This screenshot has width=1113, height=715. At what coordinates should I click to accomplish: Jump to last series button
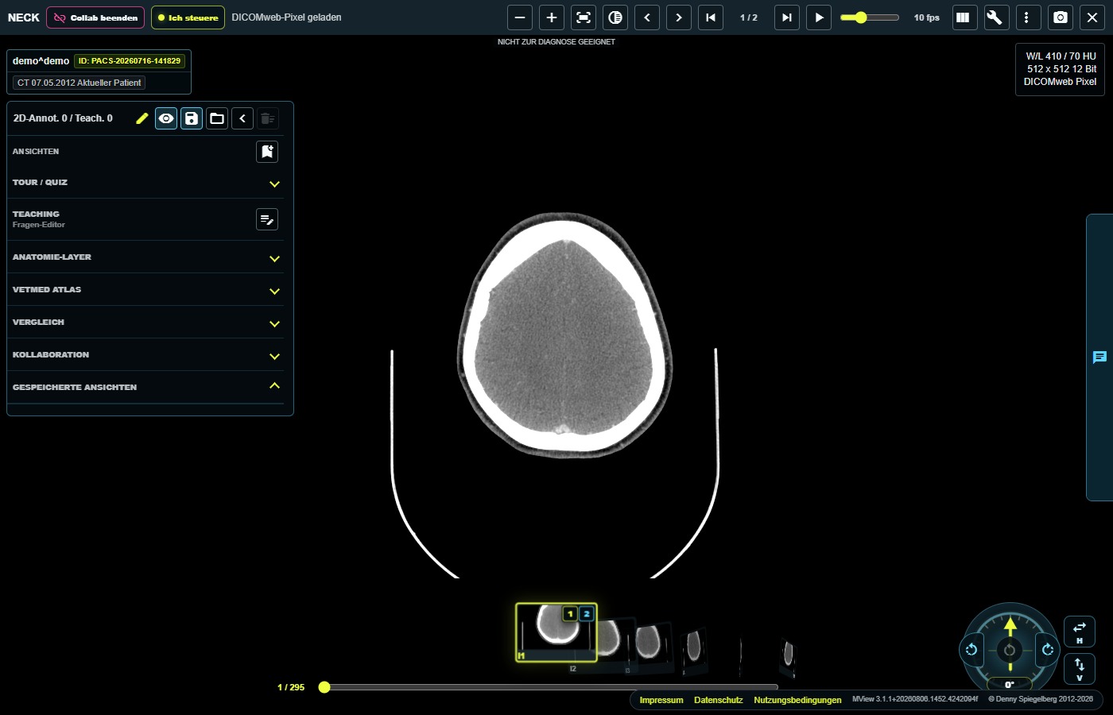[787, 17]
